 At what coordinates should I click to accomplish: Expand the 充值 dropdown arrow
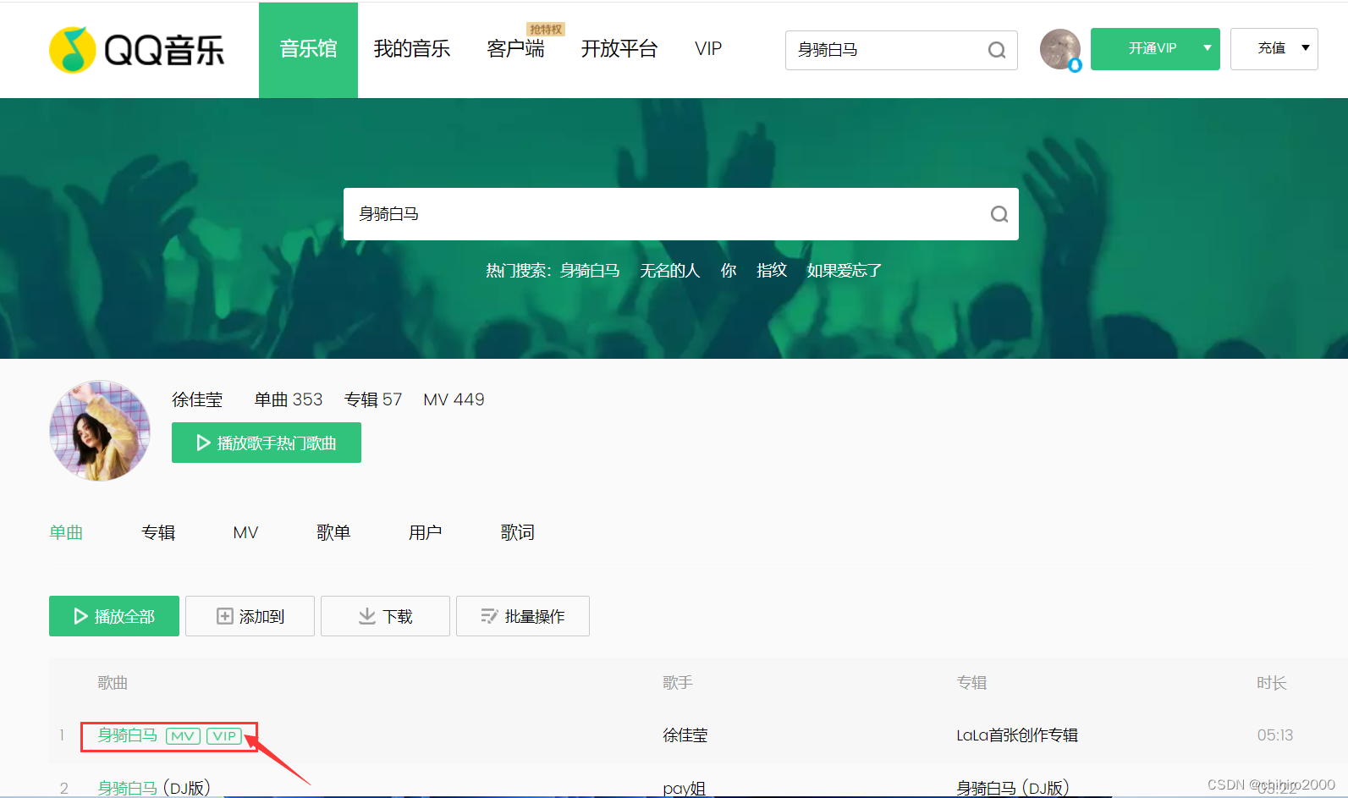(x=1306, y=48)
